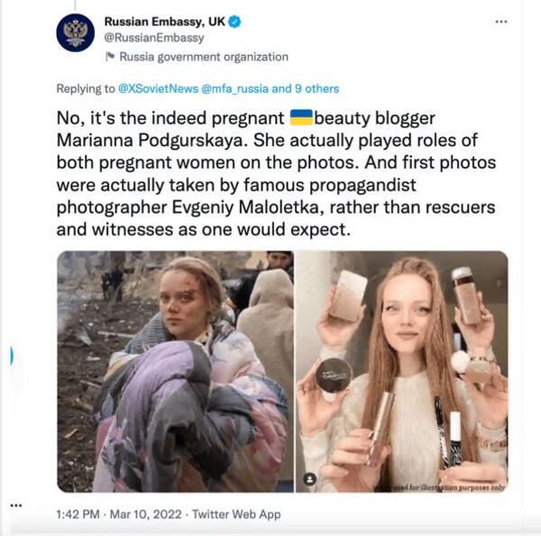Click the three-dot icon at bottom left
This screenshot has width=541, height=536.
[x=16, y=505]
